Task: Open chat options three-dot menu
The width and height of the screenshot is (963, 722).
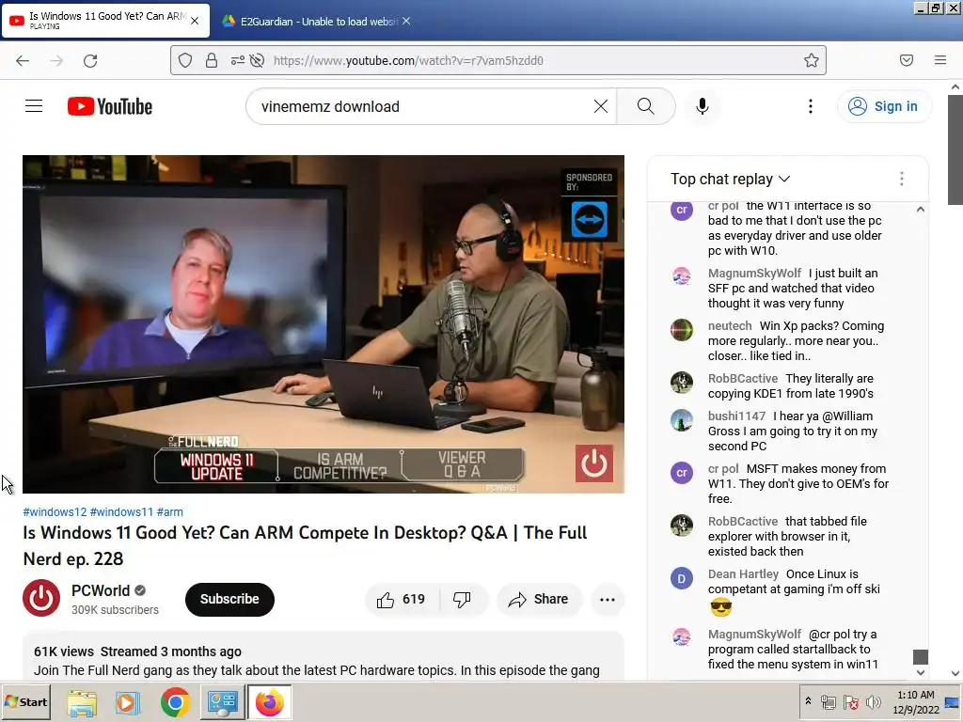Action: 902,179
